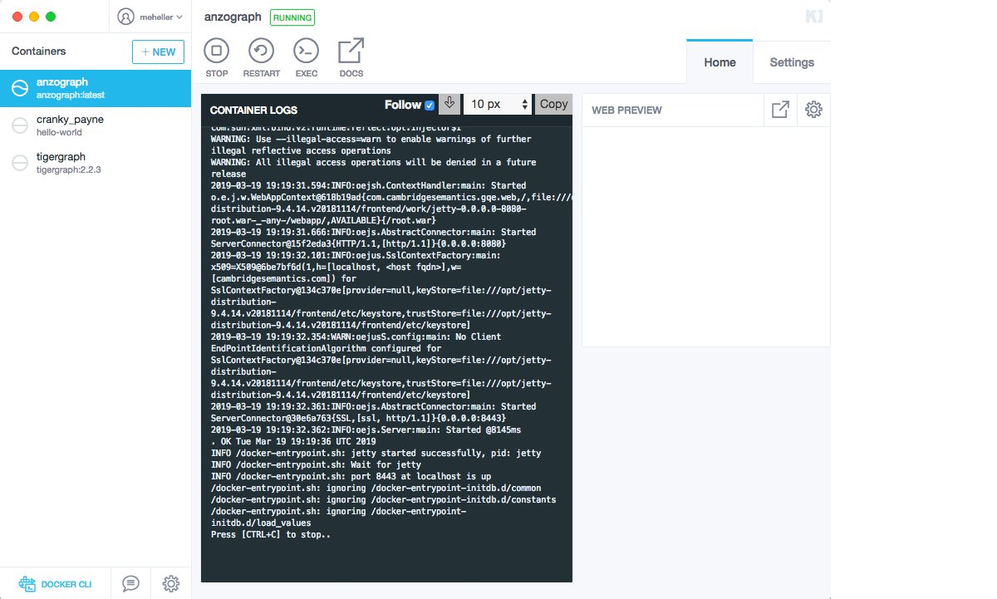The height and width of the screenshot is (599, 997).
Task: Restart the anzograph container
Action: [262, 57]
